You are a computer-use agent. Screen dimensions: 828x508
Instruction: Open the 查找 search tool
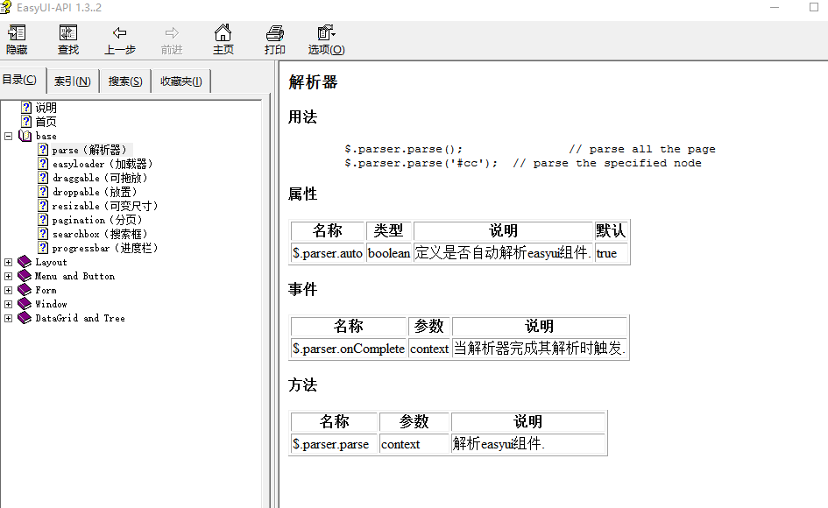[67, 39]
